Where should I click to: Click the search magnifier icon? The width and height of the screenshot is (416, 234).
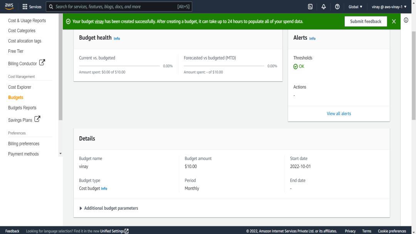[x=51, y=7]
